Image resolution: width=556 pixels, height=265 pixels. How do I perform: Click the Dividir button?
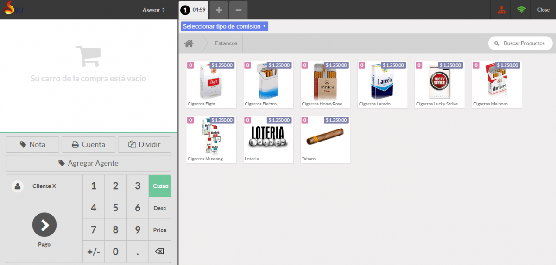pos(144,144)
